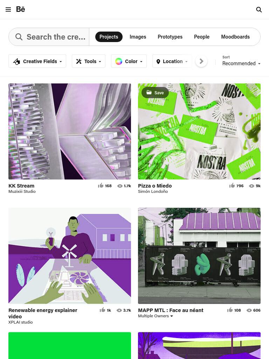Click the thumbs-up icon on KK Stream
269x359 pixels.
[x=101, y=185]
